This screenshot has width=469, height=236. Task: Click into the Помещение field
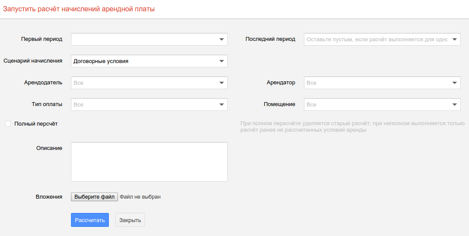377,105
